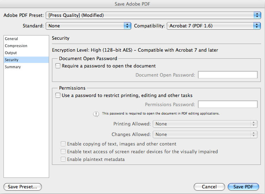
Task: Click the Encryption Level High (128-bit AES) text
Action: [135, 50]
